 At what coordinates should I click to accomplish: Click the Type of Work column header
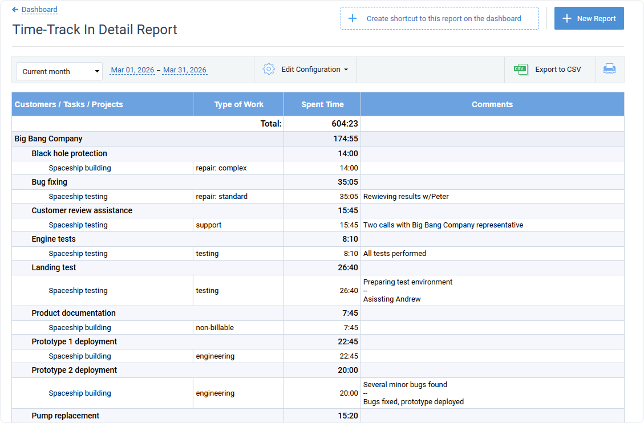238,104
